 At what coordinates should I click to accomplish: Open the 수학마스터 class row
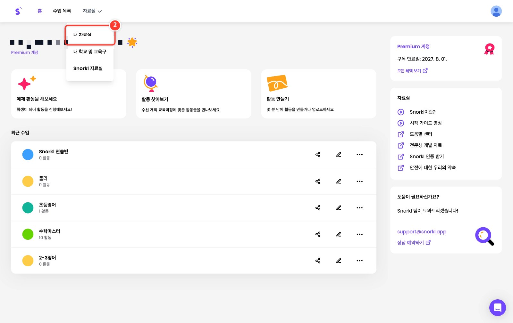coord(194,234)
